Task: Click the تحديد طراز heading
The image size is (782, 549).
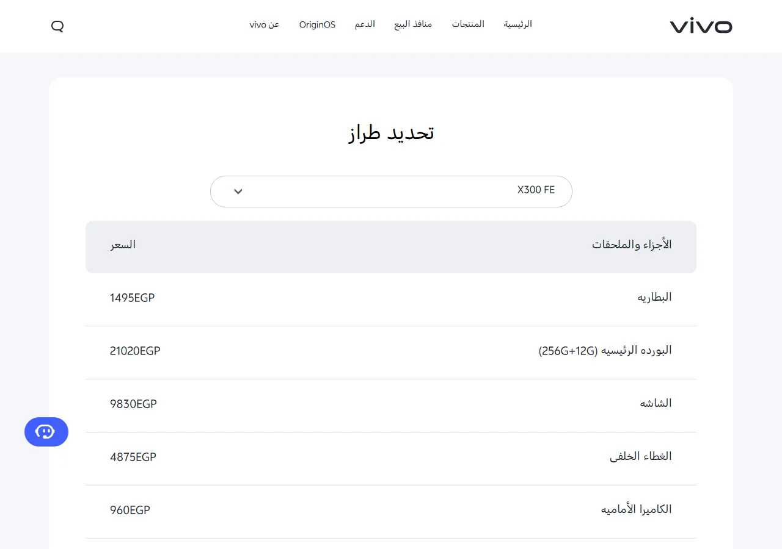Action: pos(391,133)
